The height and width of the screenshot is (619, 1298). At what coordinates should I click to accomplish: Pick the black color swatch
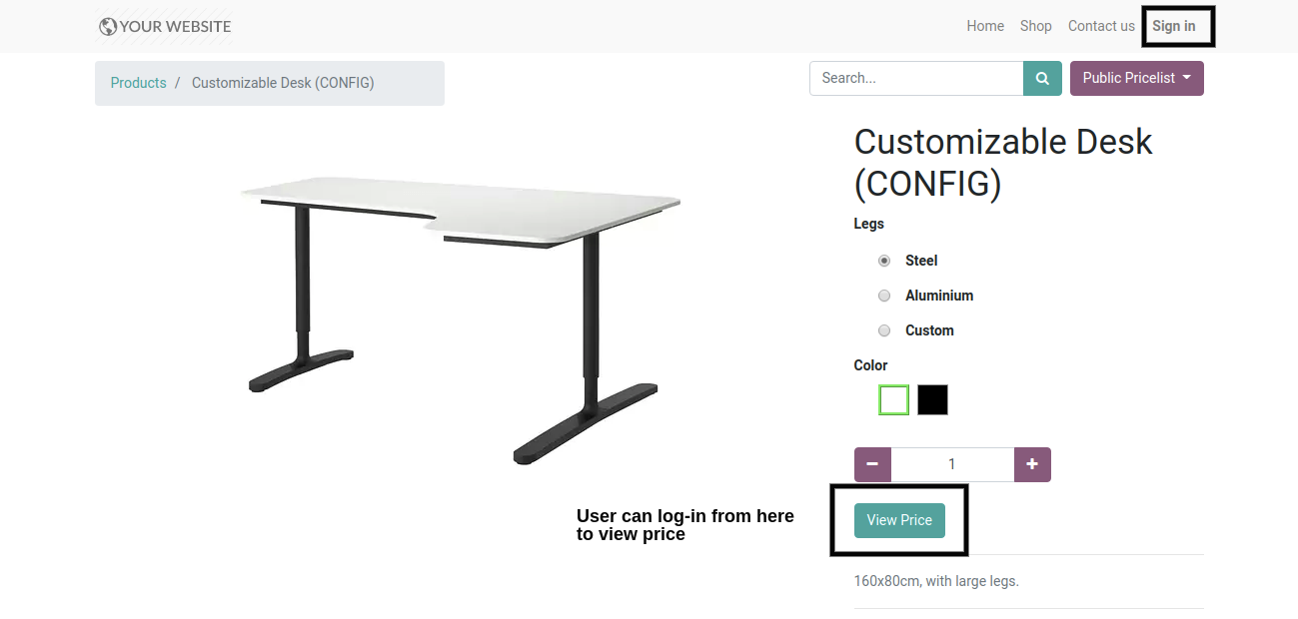click(x=932, y=400)
